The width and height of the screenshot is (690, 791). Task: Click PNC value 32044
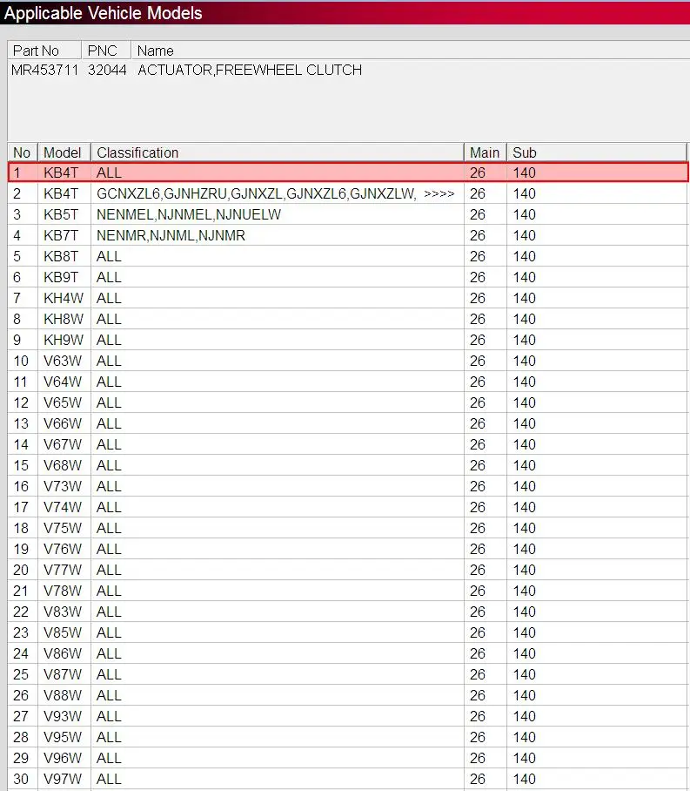tap(107, 70)
